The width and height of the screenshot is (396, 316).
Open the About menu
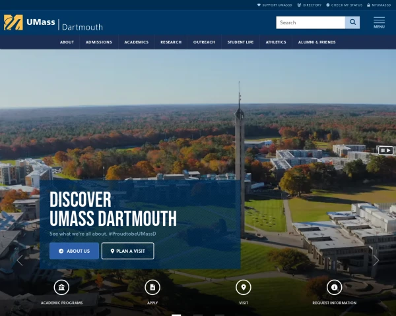pyautogui.click(x=67, y=42)
